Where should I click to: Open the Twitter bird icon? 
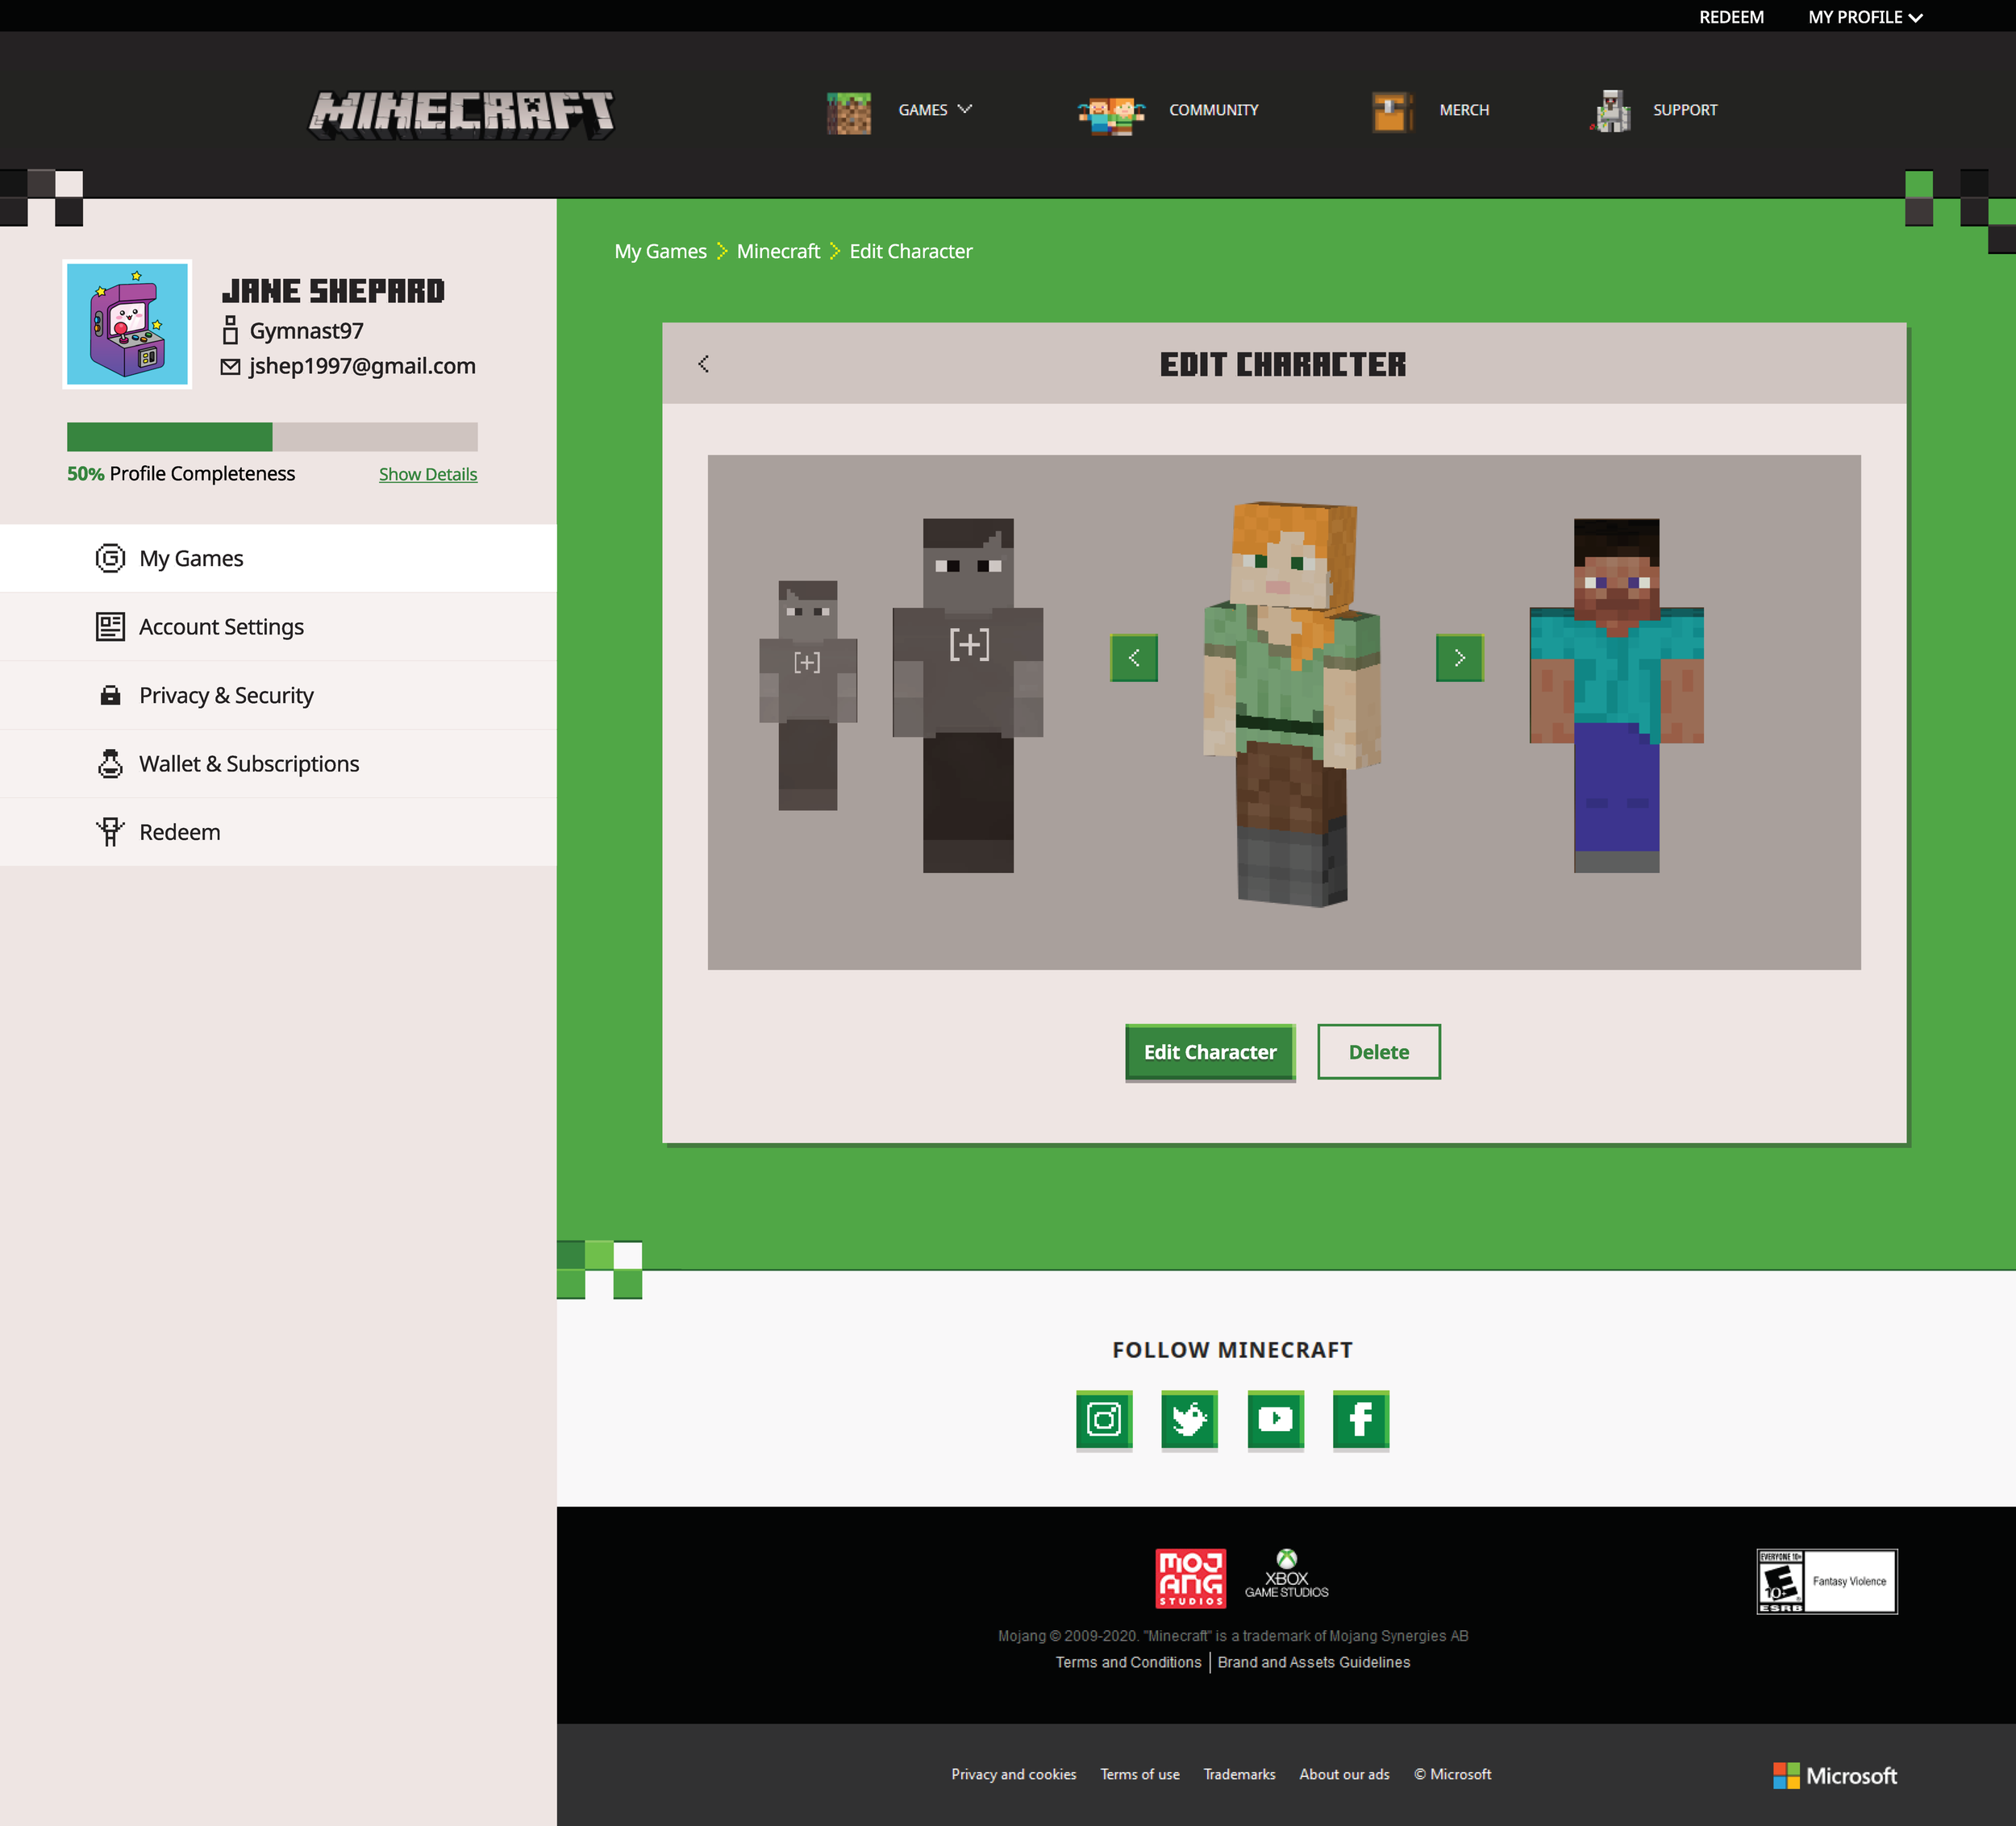(1189, 1418)
